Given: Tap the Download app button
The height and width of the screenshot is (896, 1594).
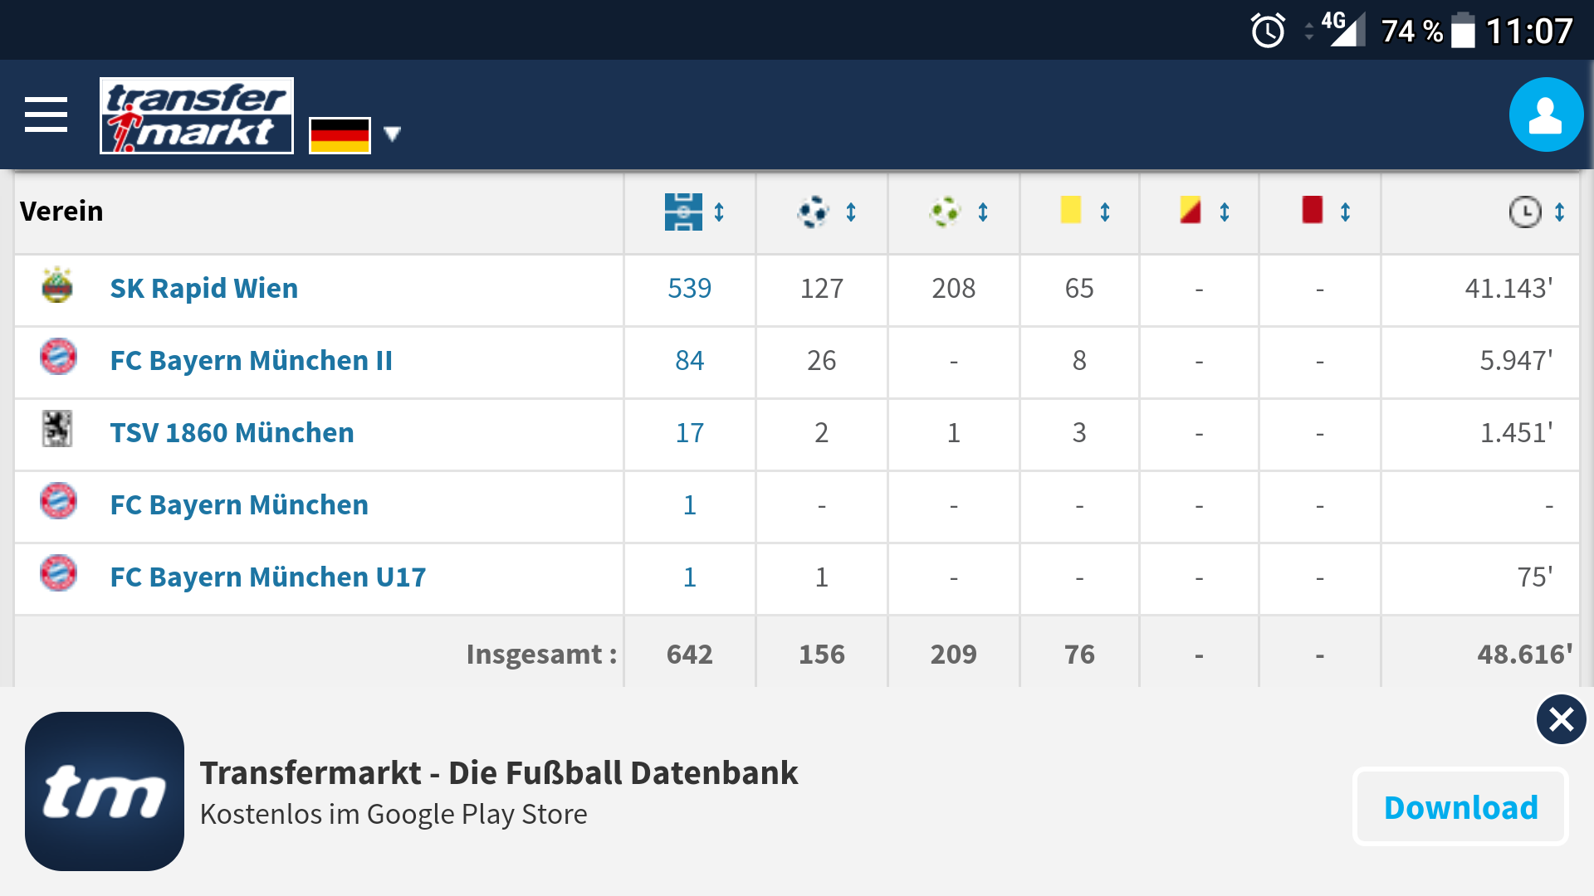Looking at the screenshot, I should pyautogui.click(x=1460, y=807).
